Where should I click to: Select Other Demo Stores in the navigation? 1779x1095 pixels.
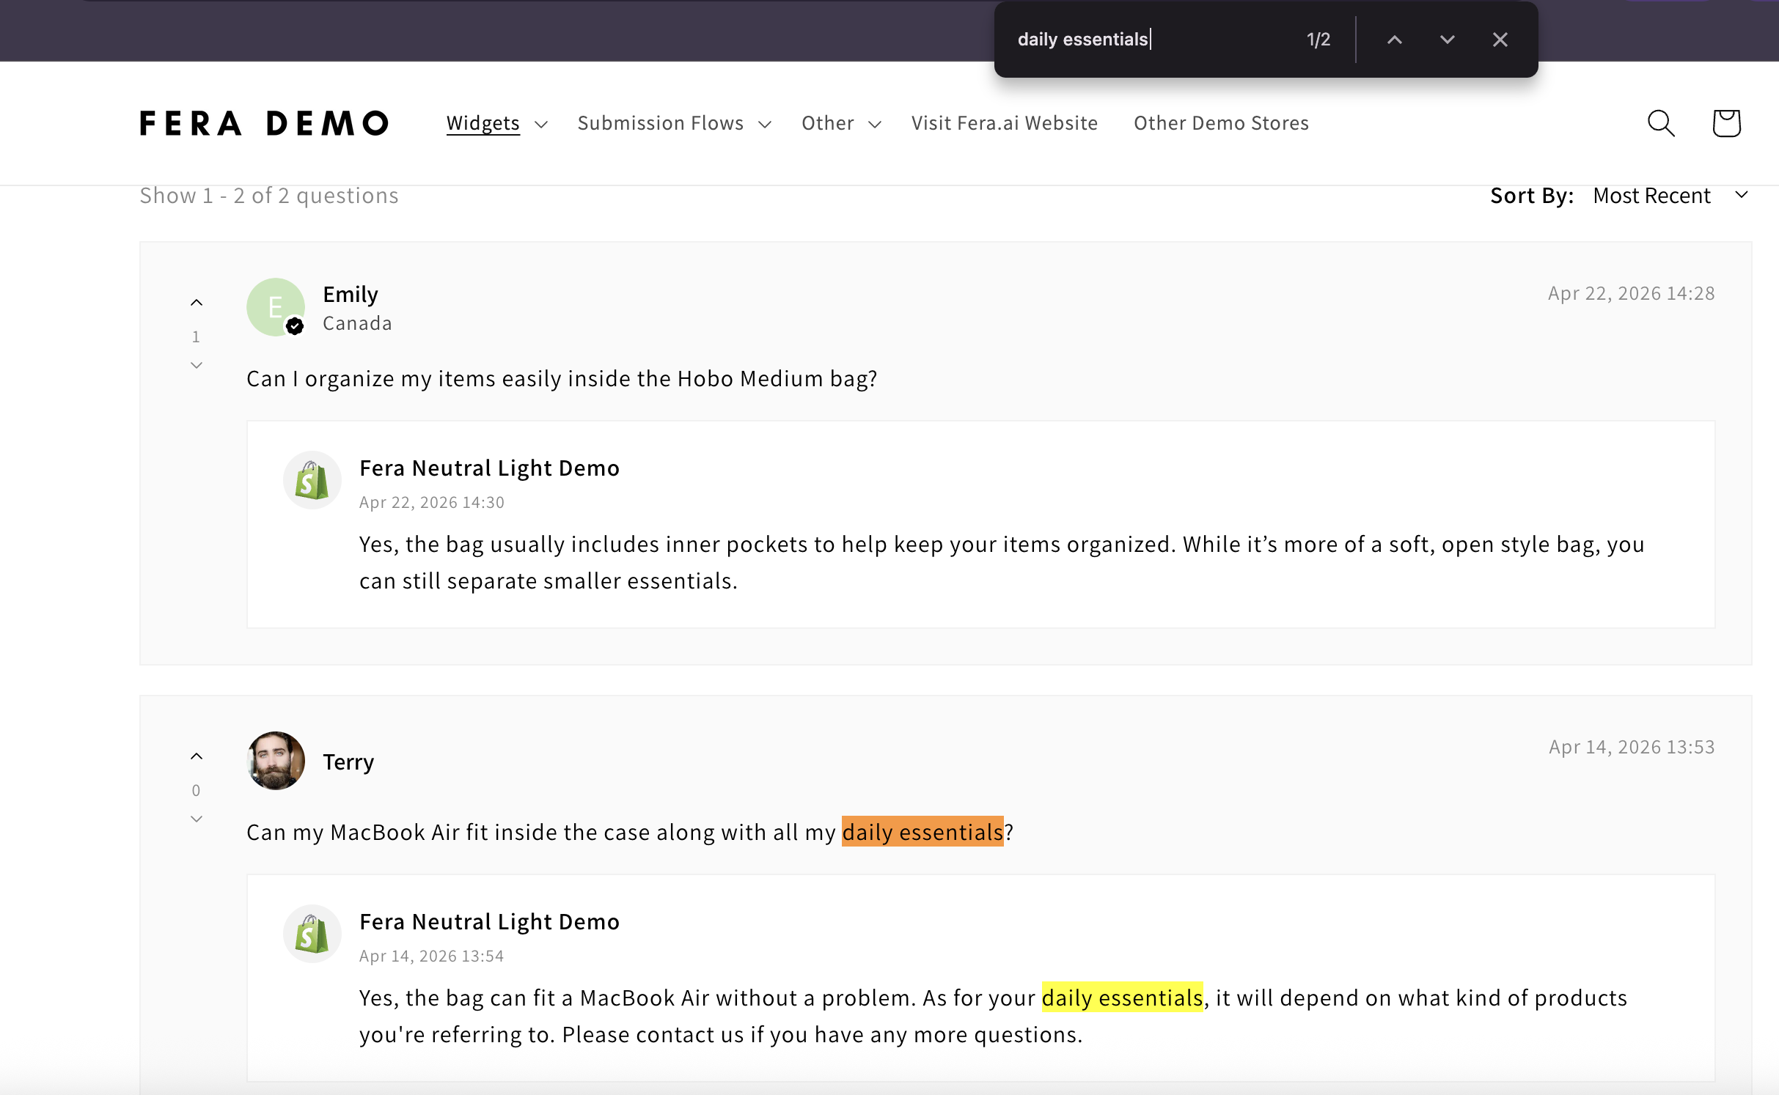coord(1220,123)
